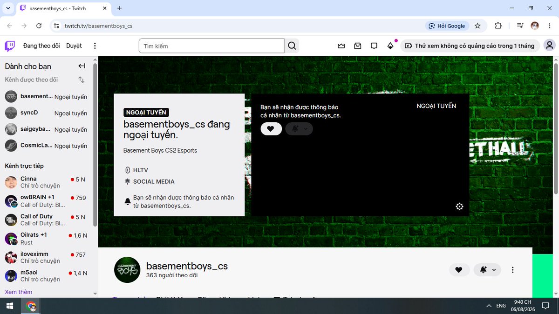Open a new browser tab
The width and height of the screenshot is (559, 314).
click(119, 8)
